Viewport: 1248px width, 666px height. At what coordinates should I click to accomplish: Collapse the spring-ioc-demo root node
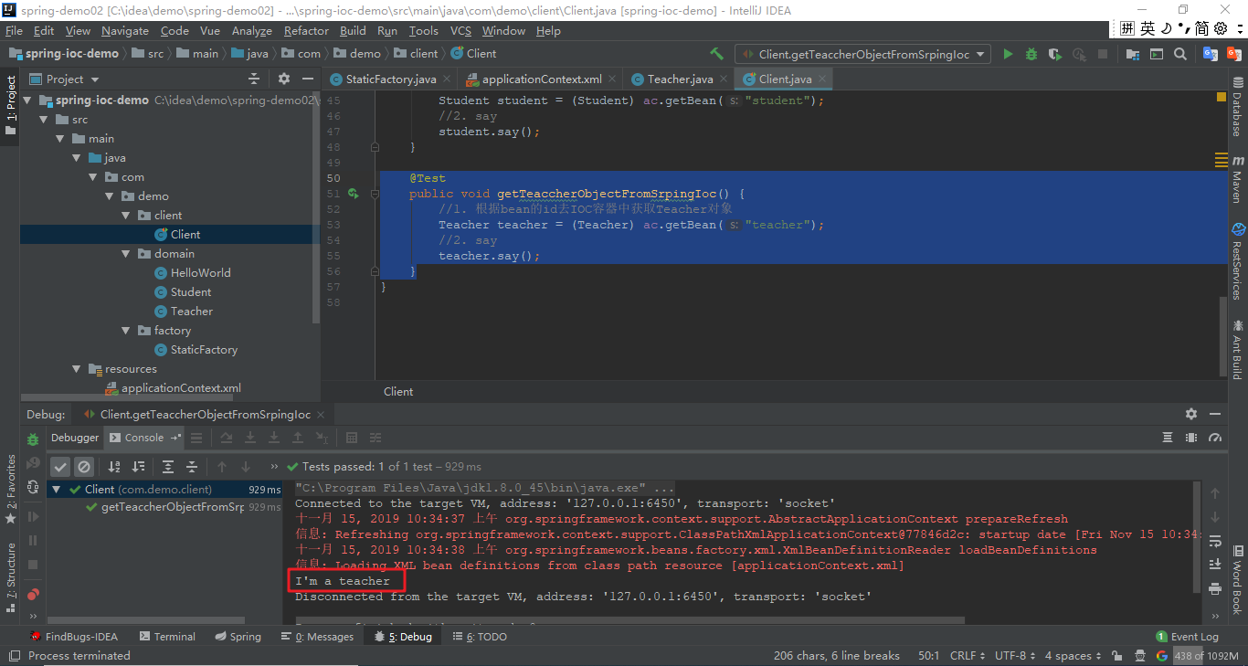[27, 100]
